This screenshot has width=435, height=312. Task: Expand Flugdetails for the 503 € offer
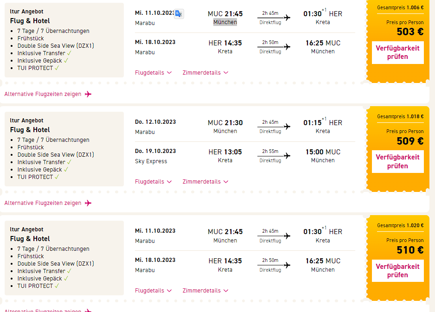tap(153, 72)
